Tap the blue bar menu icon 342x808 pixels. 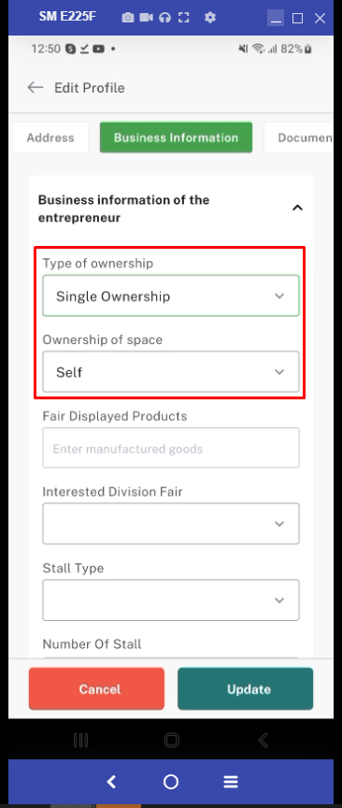(x=231, y=782)
